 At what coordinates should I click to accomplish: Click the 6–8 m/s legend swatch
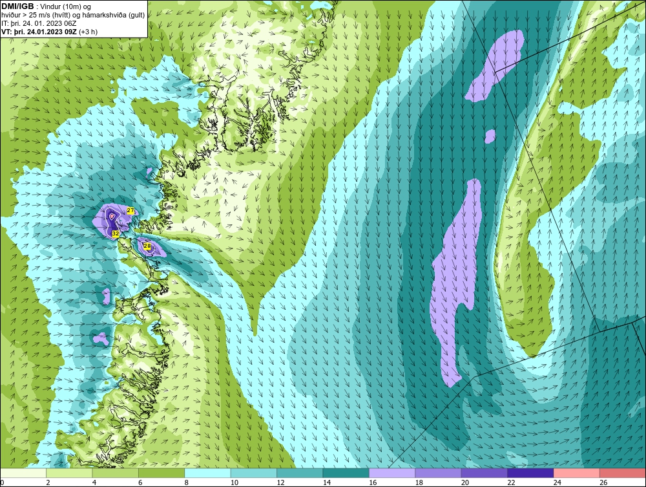click(161, 473)
